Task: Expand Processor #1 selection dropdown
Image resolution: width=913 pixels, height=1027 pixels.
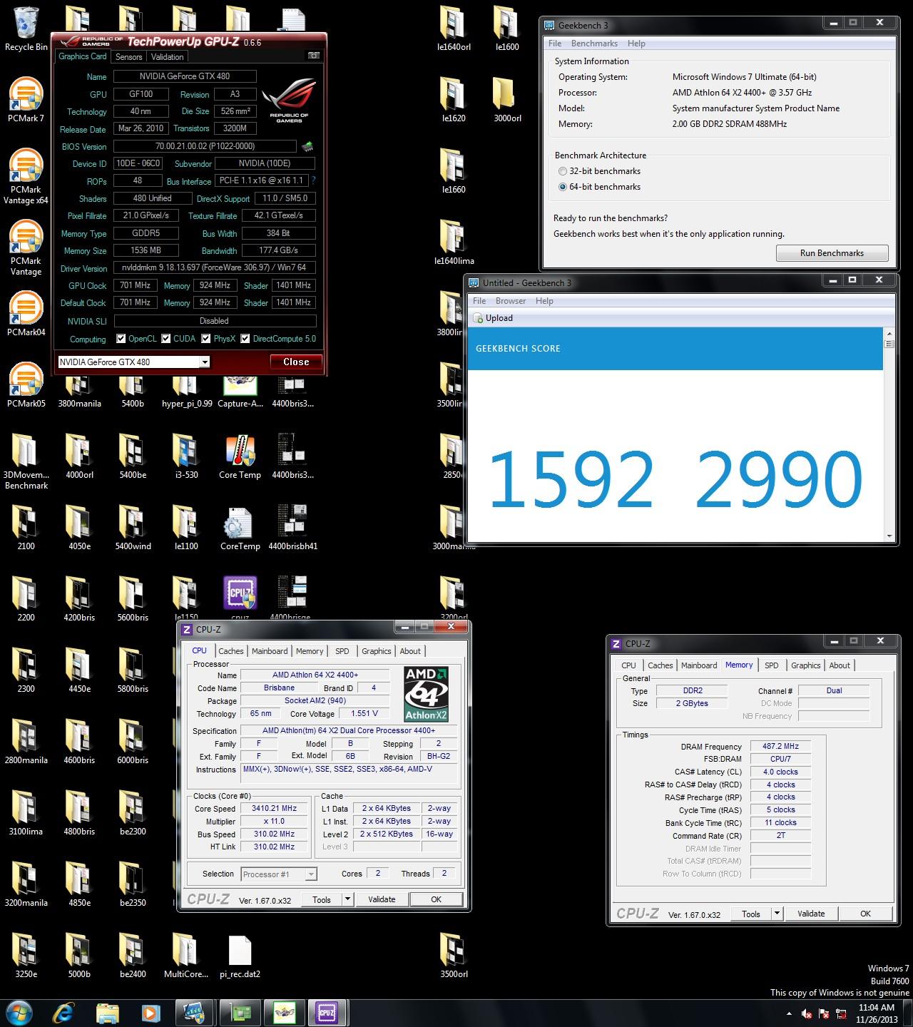Action: 311,874
